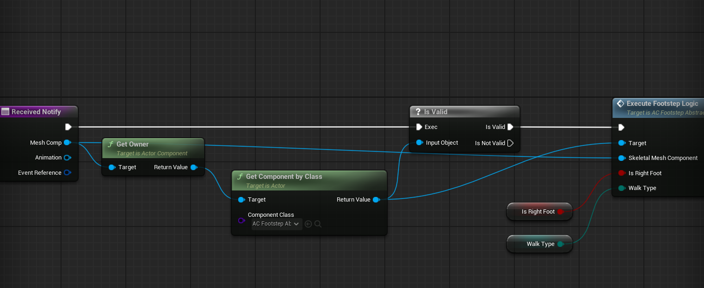The image size is (704, 288).
Task: Click the Walk Type input pin
Action: (622, 188)
